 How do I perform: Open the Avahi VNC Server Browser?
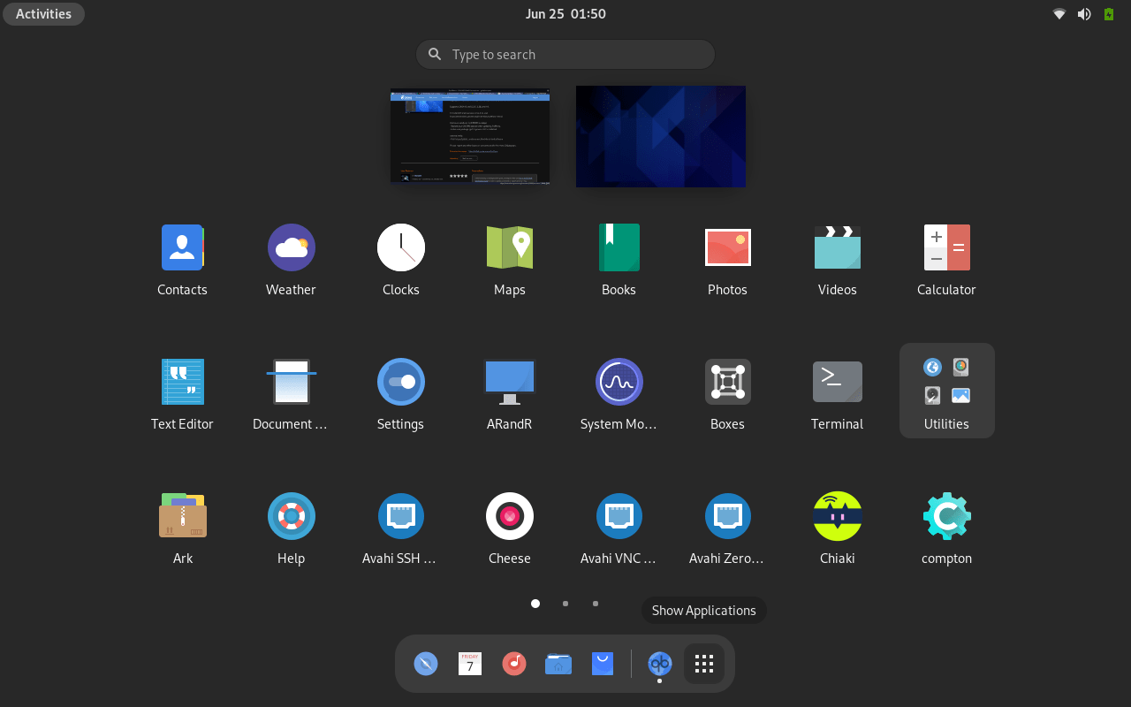(x=619, y=515)
